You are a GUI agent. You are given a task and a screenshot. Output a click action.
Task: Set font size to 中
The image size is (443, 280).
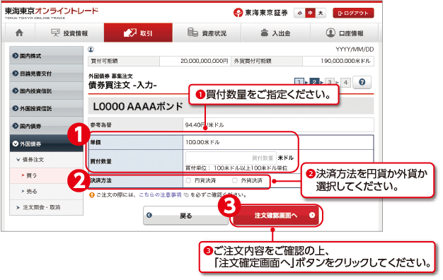coord(310,13)
